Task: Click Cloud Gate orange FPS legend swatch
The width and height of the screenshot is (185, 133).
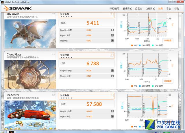Action: [x=132, y=86]
